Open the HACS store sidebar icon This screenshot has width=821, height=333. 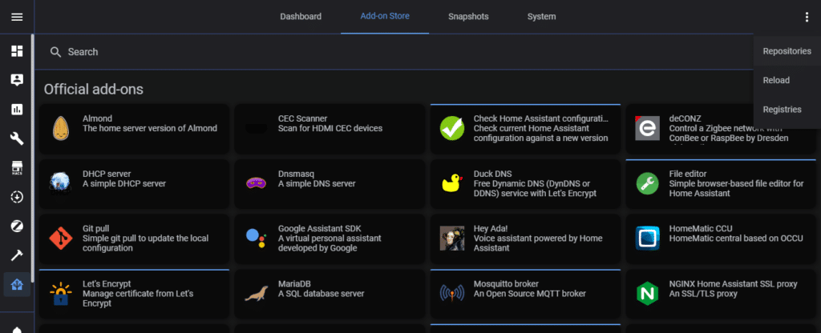click(x=17, y=168)
